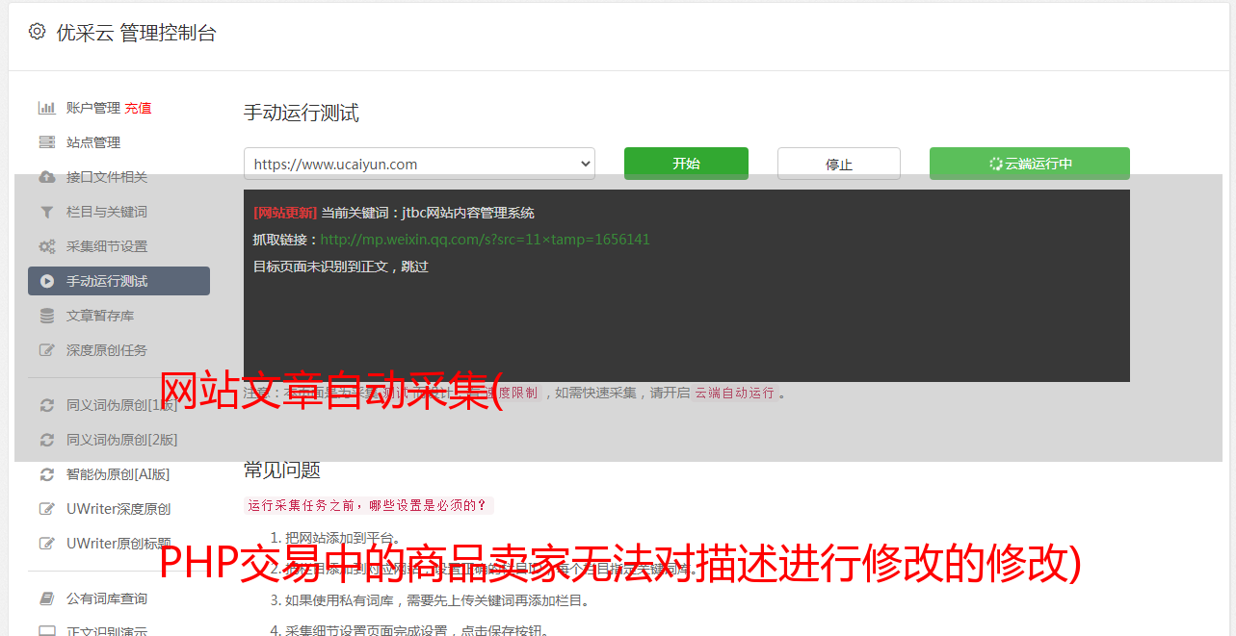The image size is (1236, 636).
Task: Open 正文识别演示 menu item
Action: 107,630
